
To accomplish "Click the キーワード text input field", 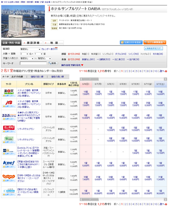I will point(33,63).
